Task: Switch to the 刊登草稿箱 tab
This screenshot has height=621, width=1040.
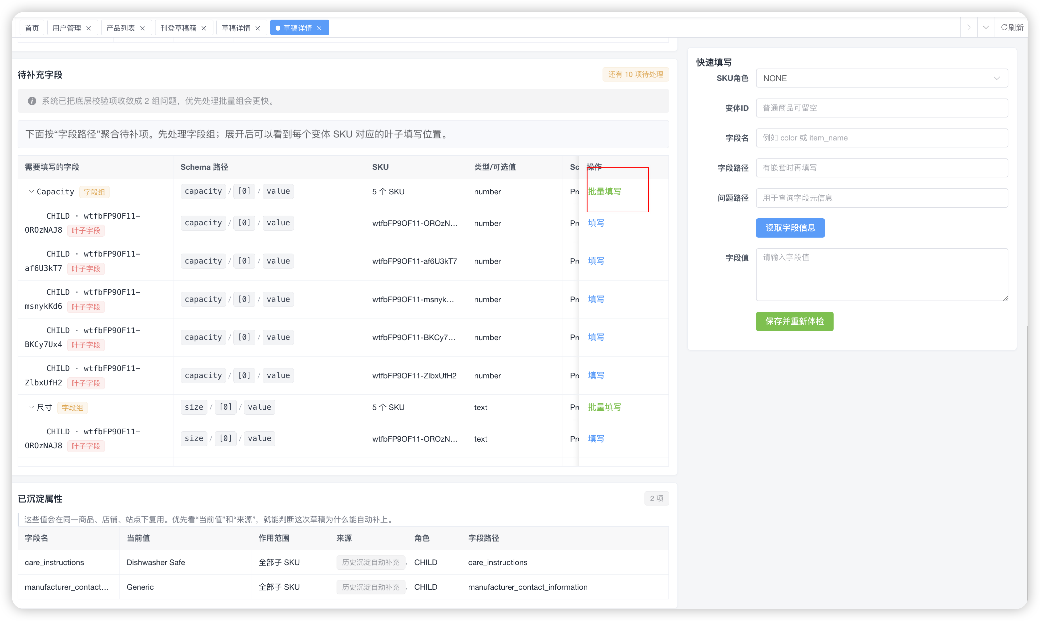Action: click(178, 28)
